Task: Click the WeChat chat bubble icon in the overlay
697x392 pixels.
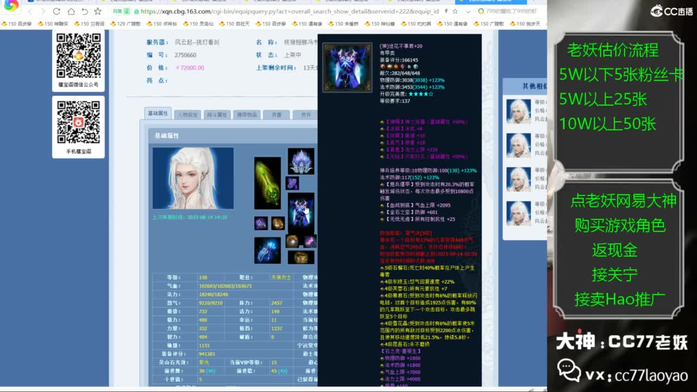Action: (x=568, y=371)
